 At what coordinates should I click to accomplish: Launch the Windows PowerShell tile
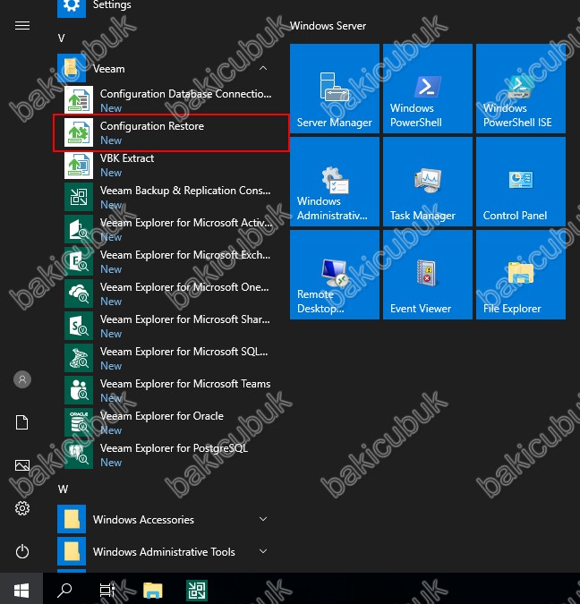[x=428, y=89]
